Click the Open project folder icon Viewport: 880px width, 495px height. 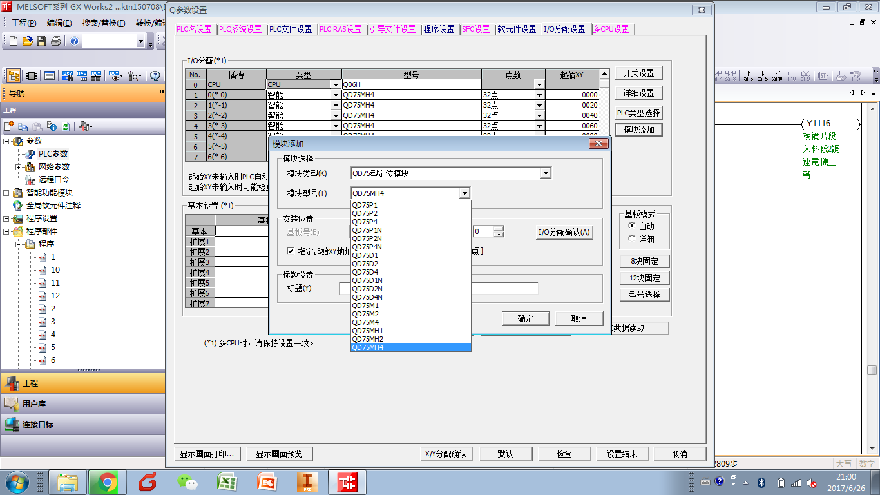pos(27,41)
